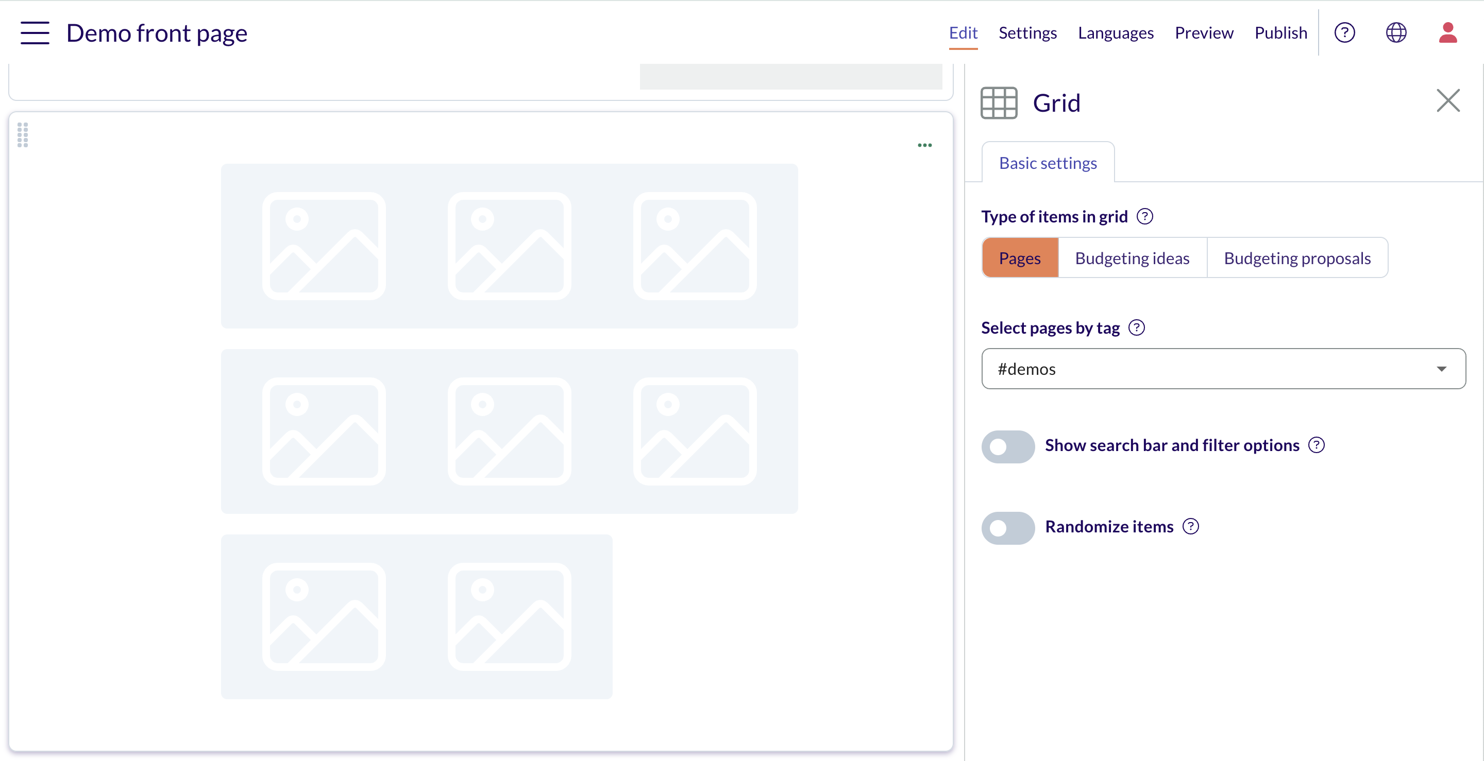
Task: Show help for Type of items in grid
Action: [1144, 216]
